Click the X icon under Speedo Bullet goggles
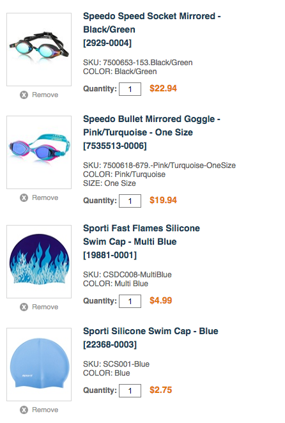The width and height of the screenshot is (285, 423). click(x=24, y=197)
